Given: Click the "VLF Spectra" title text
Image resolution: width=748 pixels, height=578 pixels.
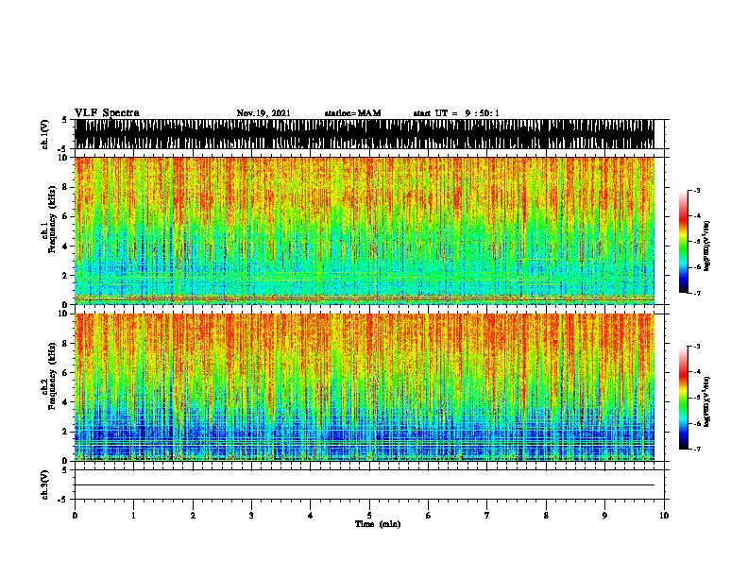Looking at the screenshot, I should (107, 113).
